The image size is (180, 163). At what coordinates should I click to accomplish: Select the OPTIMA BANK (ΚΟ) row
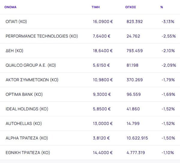click(24, 94)
